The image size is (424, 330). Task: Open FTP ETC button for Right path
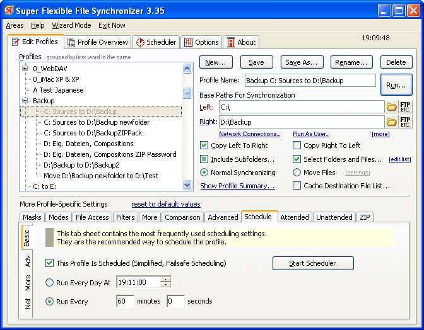405,122
